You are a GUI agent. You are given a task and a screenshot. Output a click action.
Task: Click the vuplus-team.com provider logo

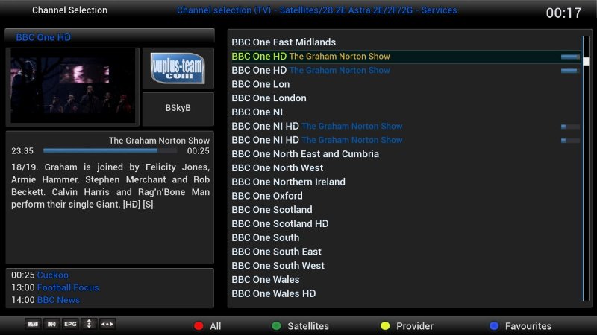tap(178, 68)
